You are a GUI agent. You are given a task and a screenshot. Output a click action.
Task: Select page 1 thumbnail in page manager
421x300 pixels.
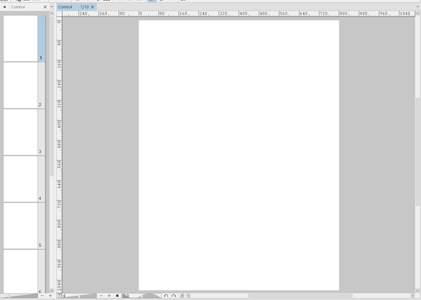20,38
